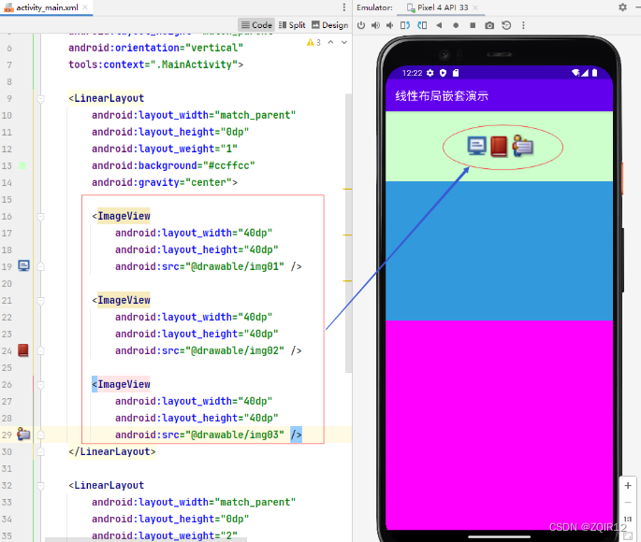This screenshot has height=542, width=641.
Task: Click the editor horizontal scrollbar
Action: [x=146, y=539]
